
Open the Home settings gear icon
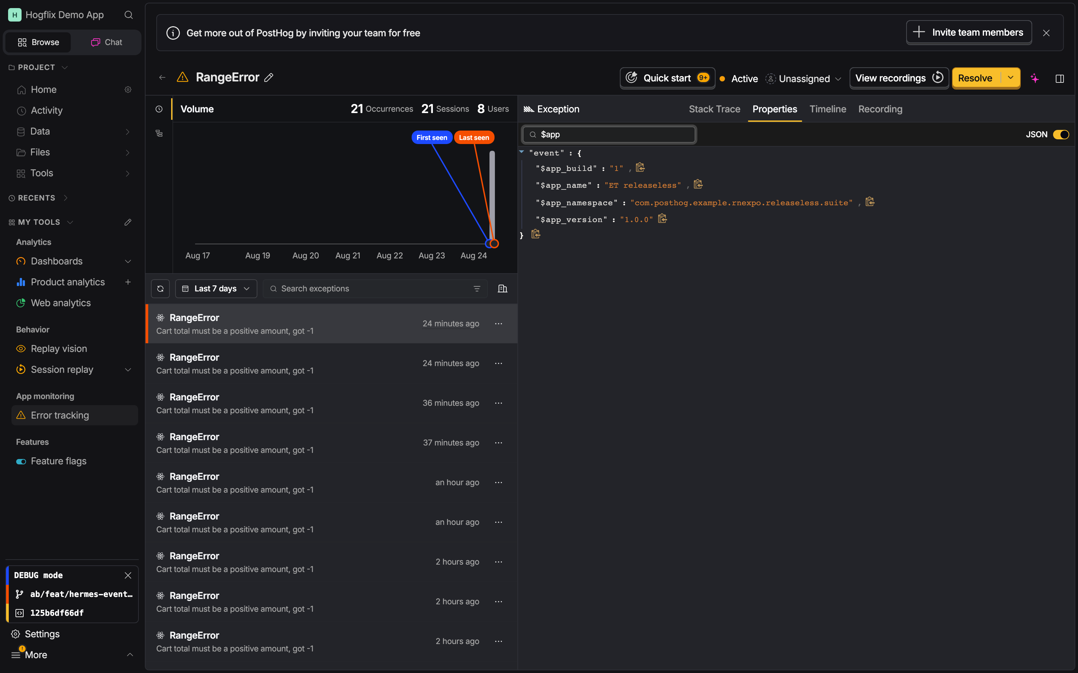128,90
